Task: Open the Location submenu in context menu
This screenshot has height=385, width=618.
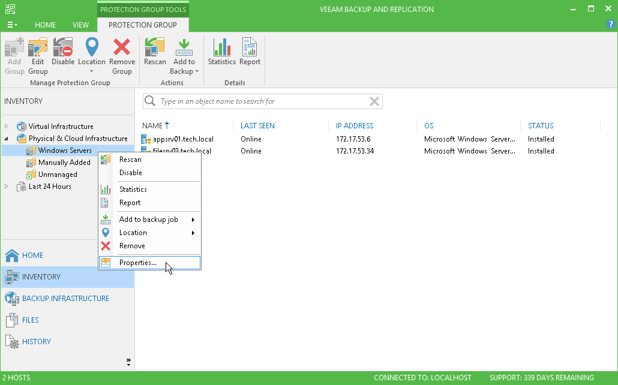Action: pos(150,233)
